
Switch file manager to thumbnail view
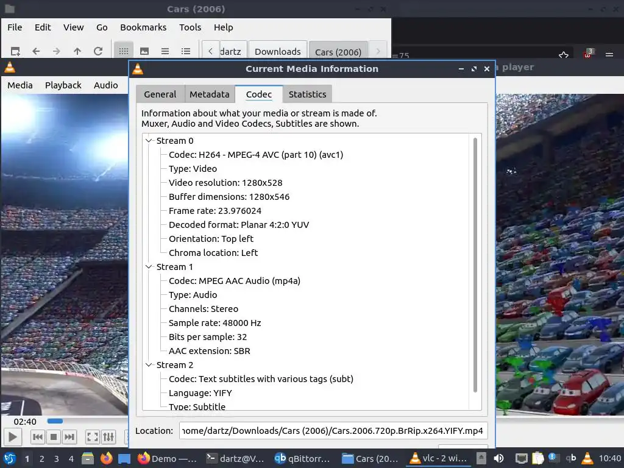144,51
